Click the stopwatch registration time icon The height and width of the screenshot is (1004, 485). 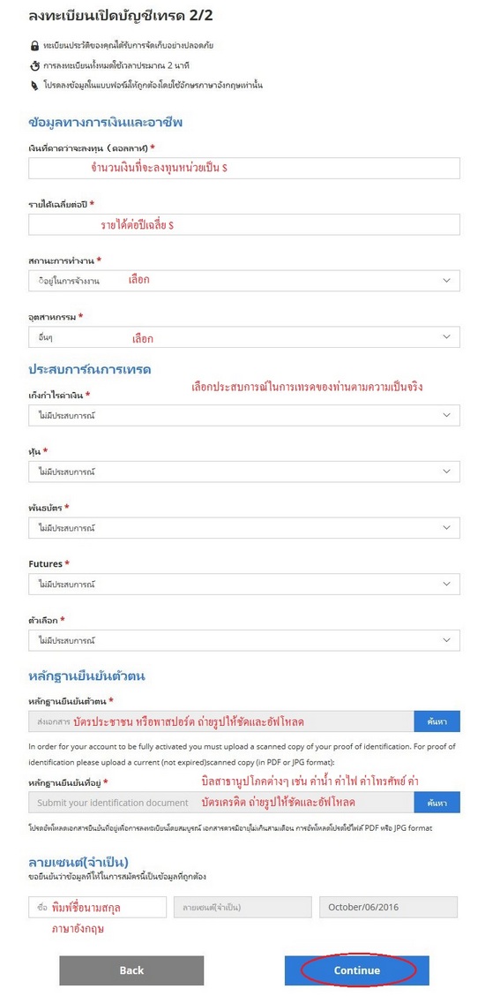(34, 65)
